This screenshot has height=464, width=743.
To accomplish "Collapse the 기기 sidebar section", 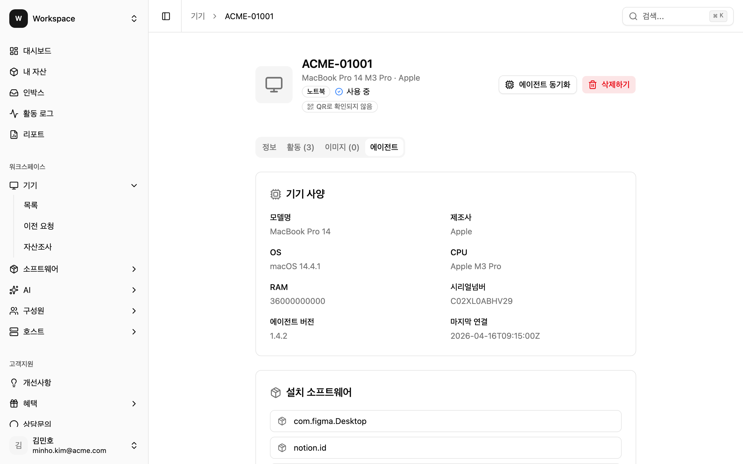I will tap(134, 185).
